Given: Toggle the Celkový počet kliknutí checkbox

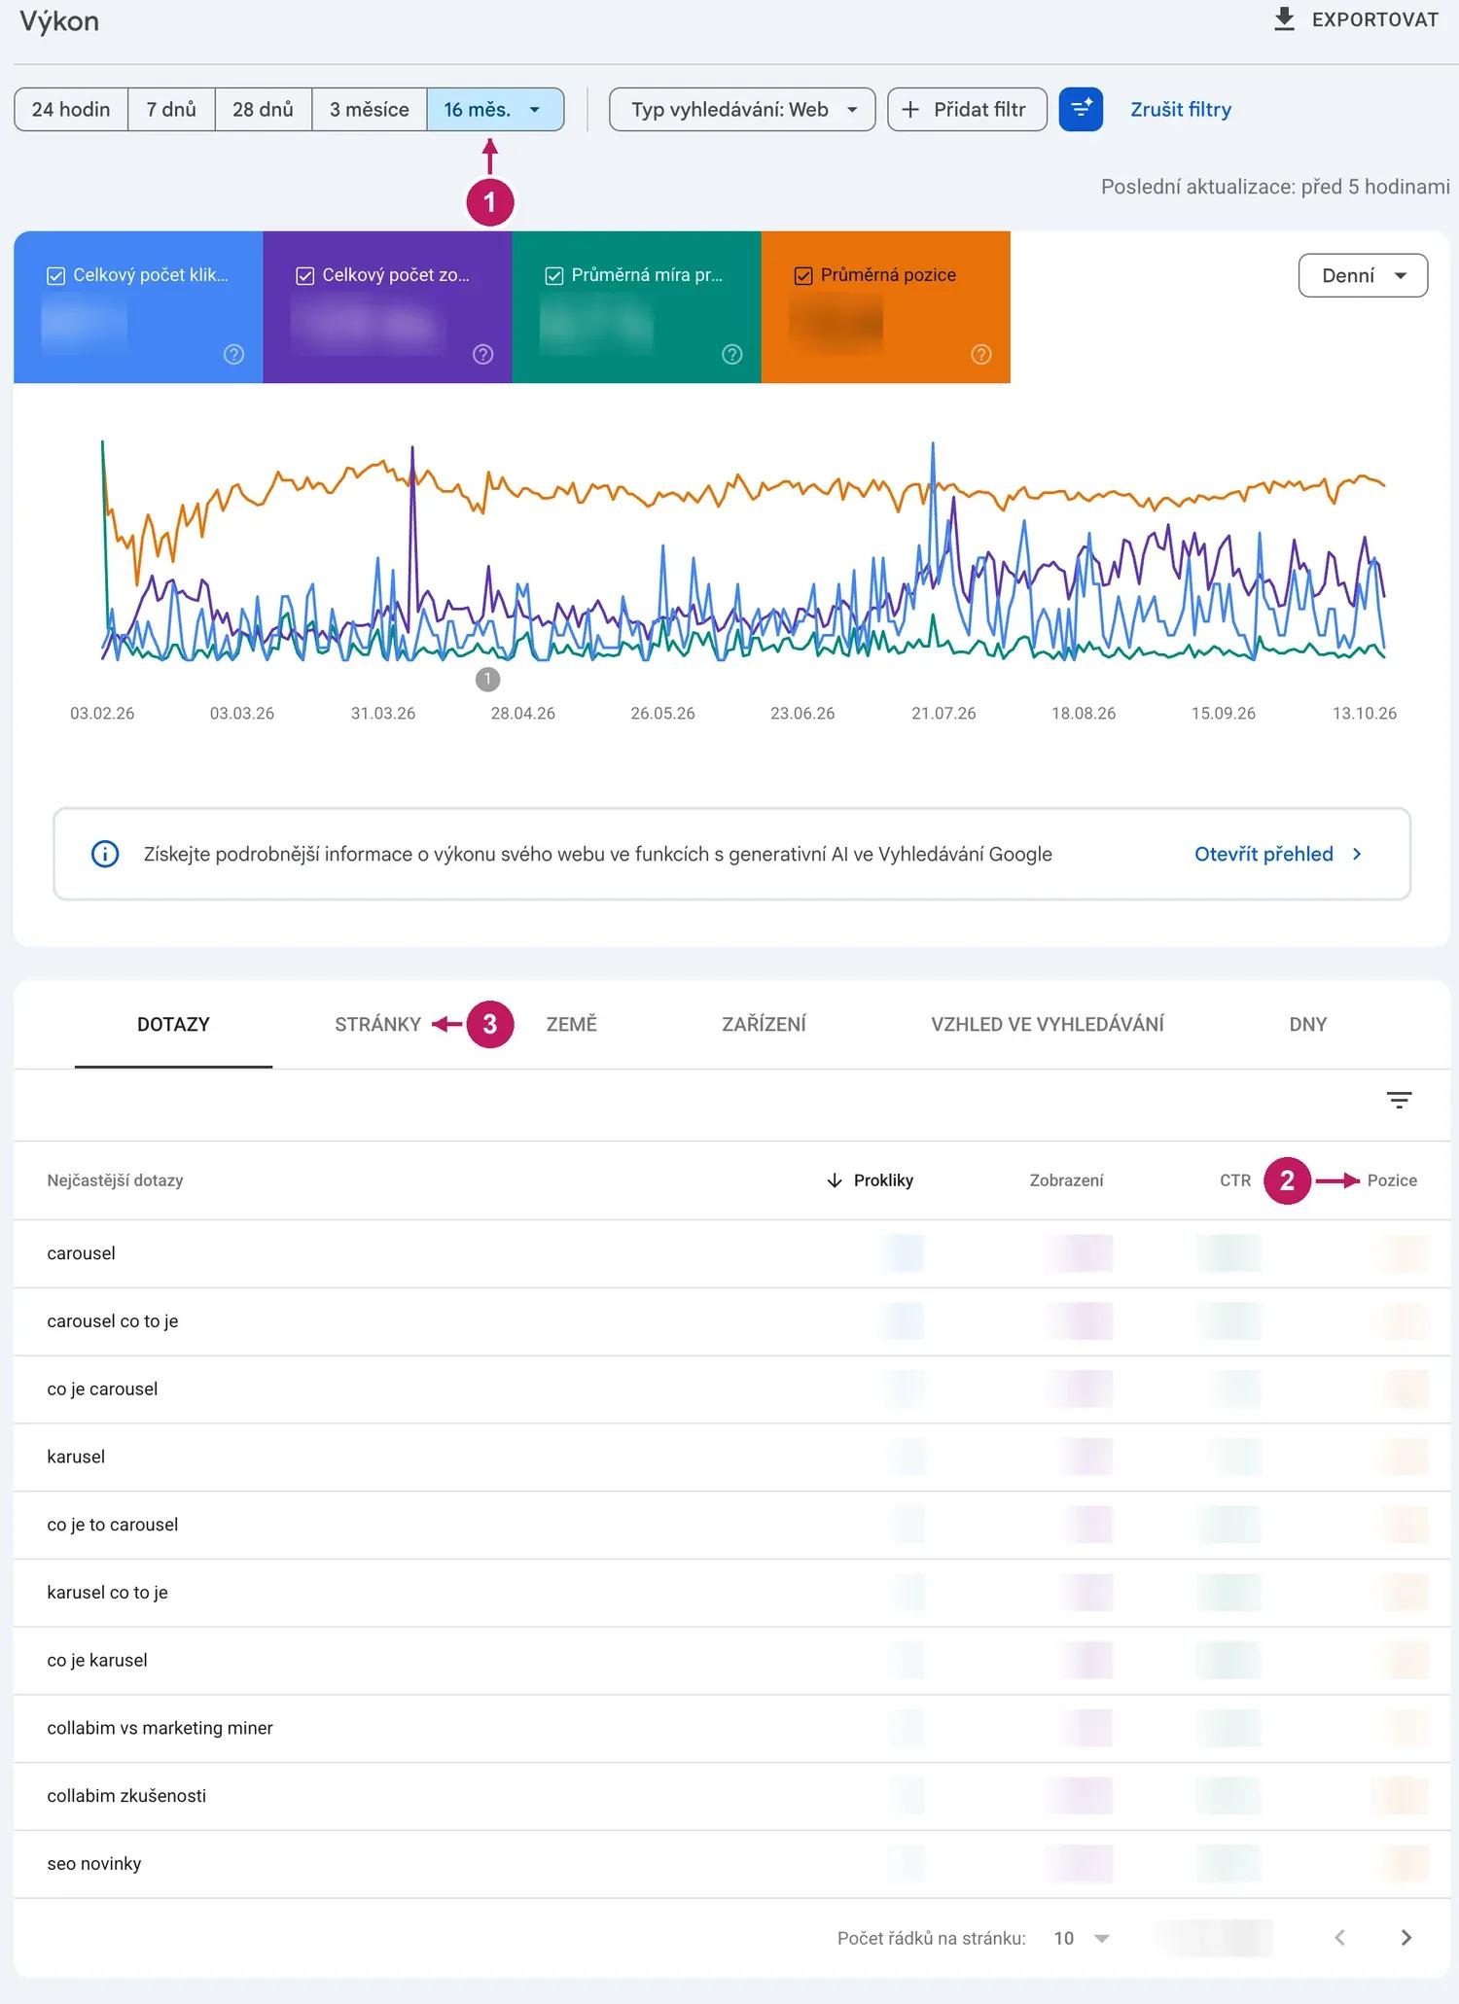Looking at the screenshot, I should pos(55,276).
